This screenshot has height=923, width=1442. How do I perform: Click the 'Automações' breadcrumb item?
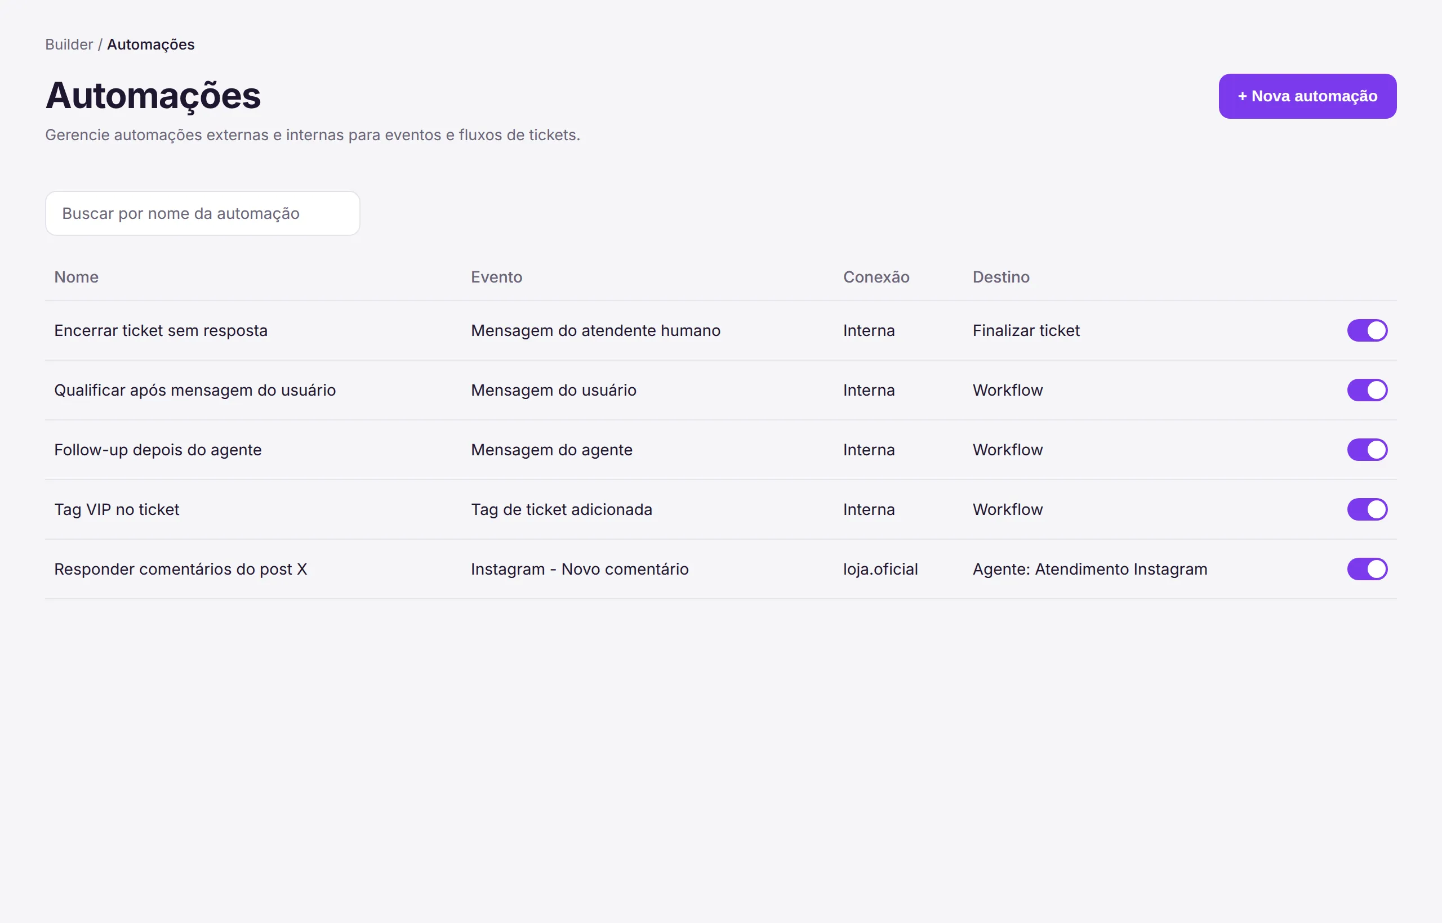click(x=150, y=44)
